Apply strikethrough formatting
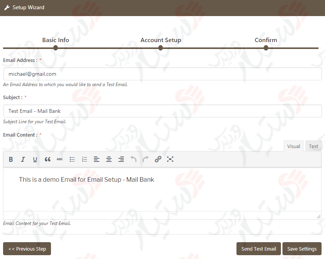Viewport: 325px width, 259px height. click(59, 159)
